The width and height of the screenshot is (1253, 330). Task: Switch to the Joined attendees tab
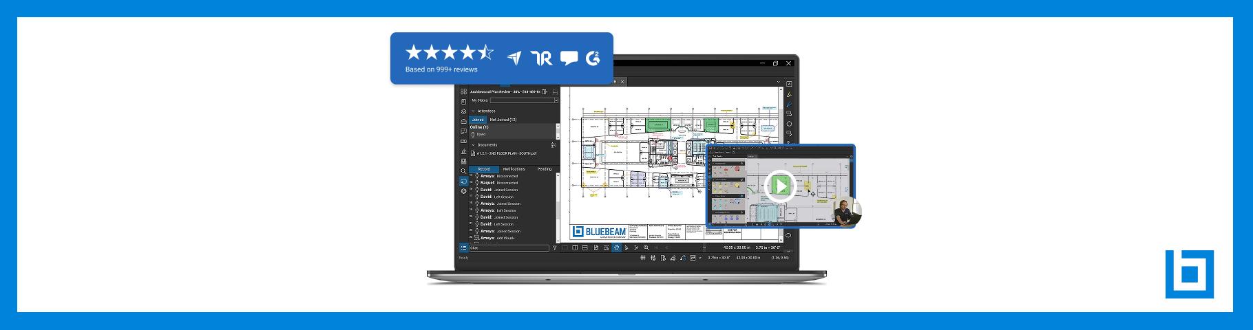478,120
